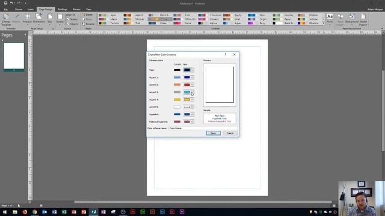The height and width of the screenshot is (216, 385).
Task: Open the Margins menu icon
Action: point(28,19)
